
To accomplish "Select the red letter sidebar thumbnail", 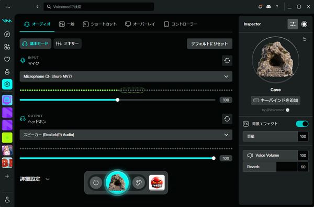I will [7, 162].
